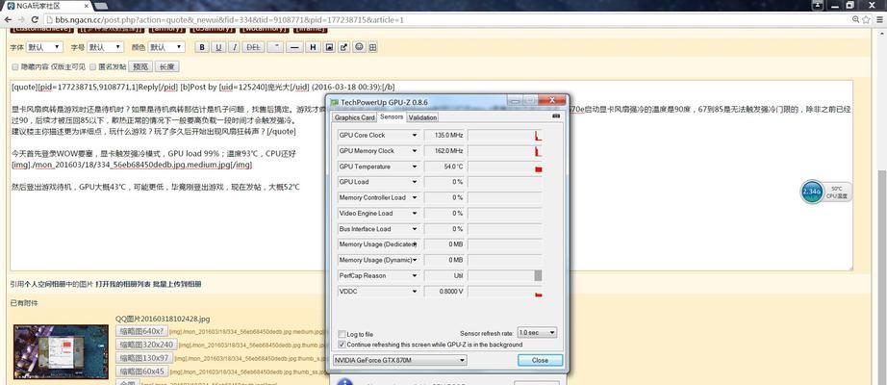
Task: Insert a table with the grid icon
Action: click(x=372, y=47)
